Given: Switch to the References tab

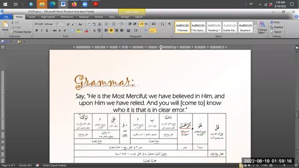Looking at the screenshot, I should coord(67,17).
